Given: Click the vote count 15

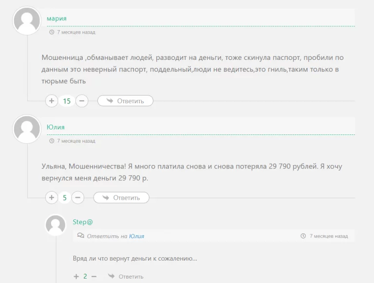Looking at the screenshot, I should tap(67, 101).
